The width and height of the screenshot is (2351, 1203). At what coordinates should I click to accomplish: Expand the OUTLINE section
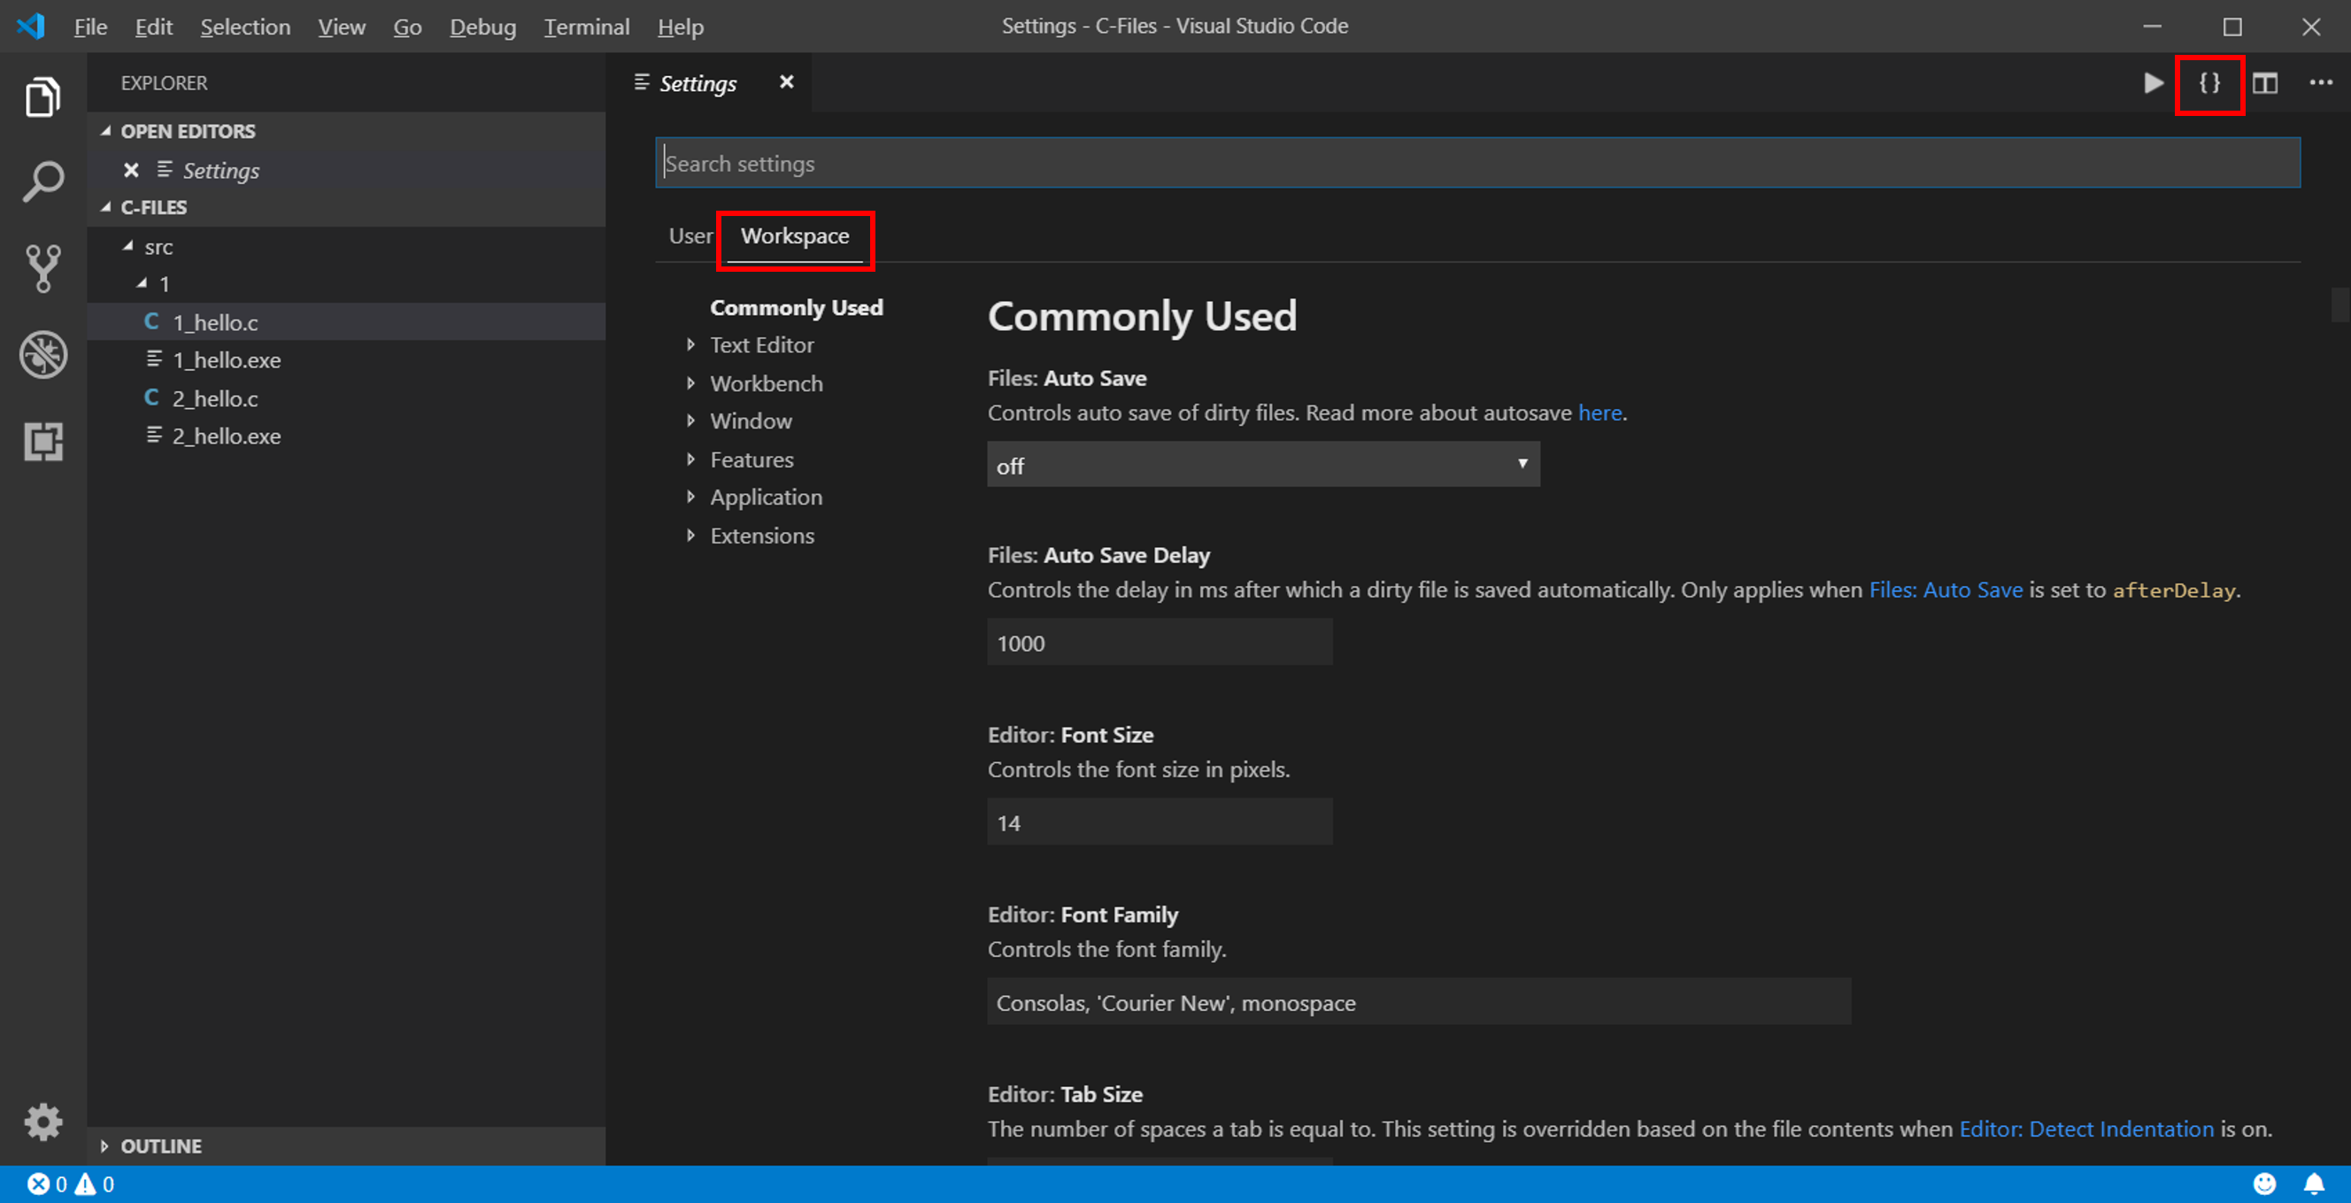pyautogui.click(x=160, y=1145)
